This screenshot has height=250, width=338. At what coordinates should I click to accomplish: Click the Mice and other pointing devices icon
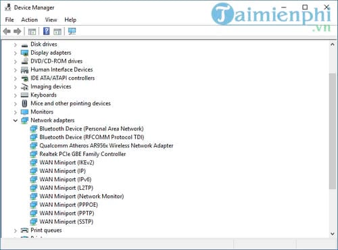24,103
